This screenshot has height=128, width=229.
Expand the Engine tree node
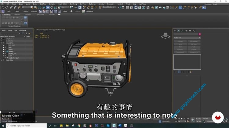tap(3, 50)
